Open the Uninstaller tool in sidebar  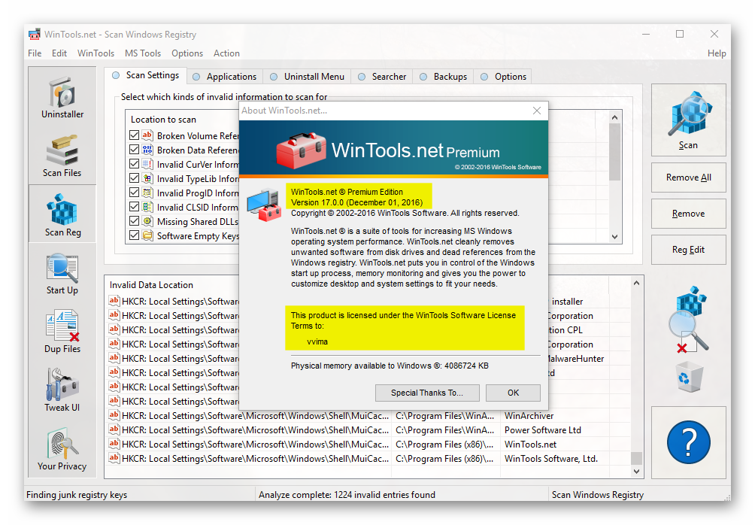tap(62, 97)
